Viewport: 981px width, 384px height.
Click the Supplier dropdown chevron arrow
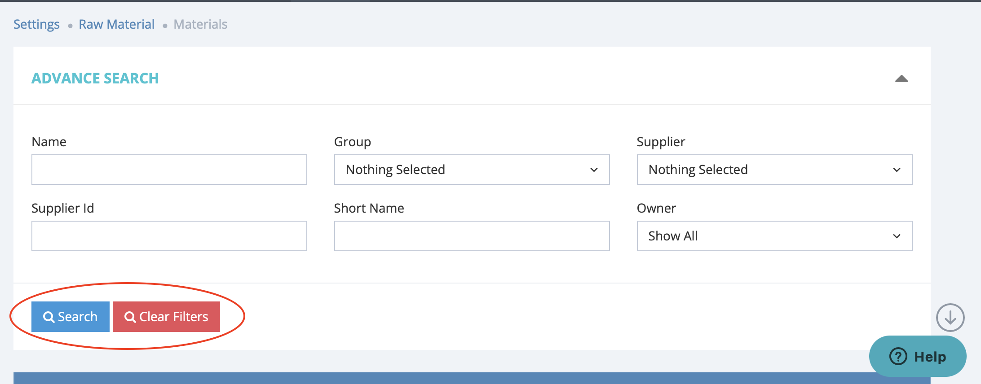897,170
